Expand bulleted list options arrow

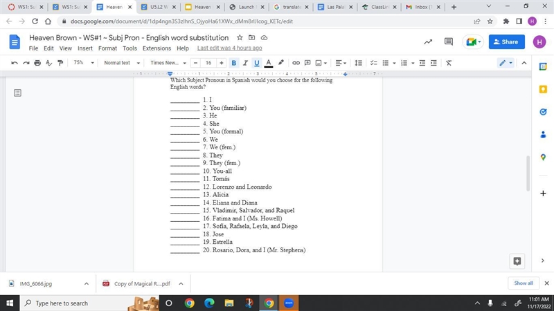click(x=394, y=63)
